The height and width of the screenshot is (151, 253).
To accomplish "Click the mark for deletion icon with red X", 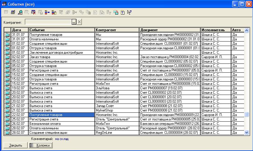I will tap(34, 12).
